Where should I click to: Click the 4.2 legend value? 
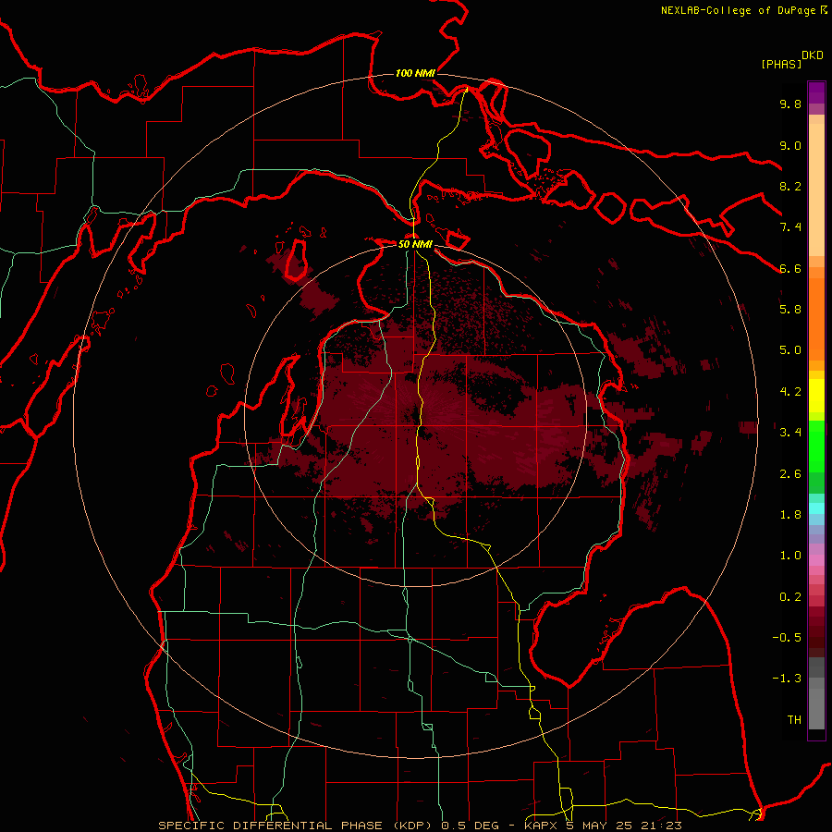[790, 392]
